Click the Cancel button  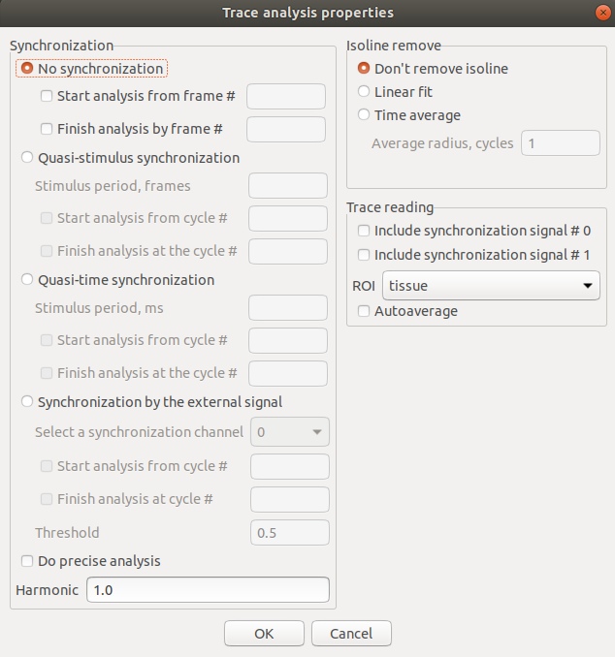click(351, 634)
